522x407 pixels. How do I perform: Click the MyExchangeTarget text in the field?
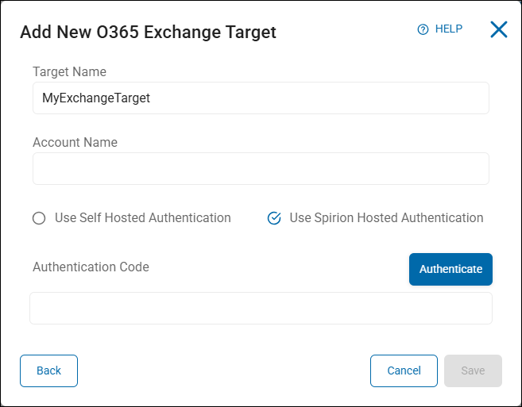(96, 98)
